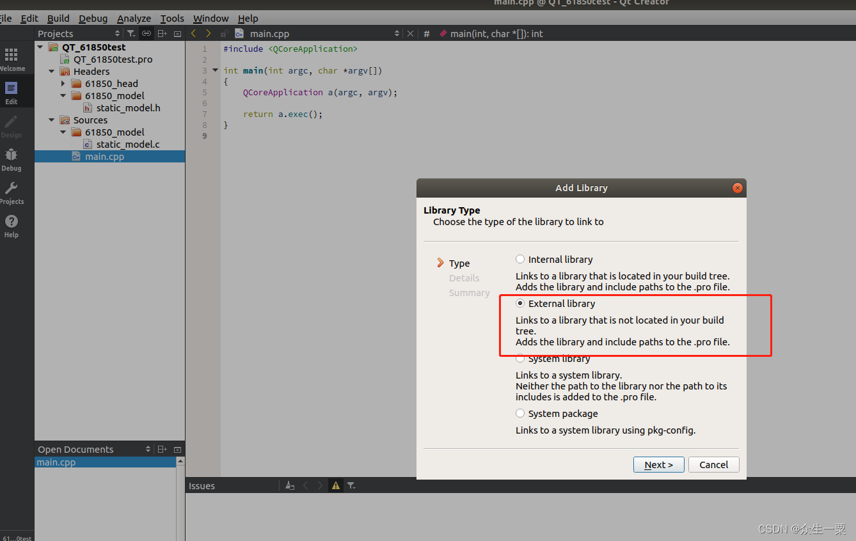Viewport: 856px width, 541px height.
Task: Click the '#' line and column indicator
Action: (427, 33)
